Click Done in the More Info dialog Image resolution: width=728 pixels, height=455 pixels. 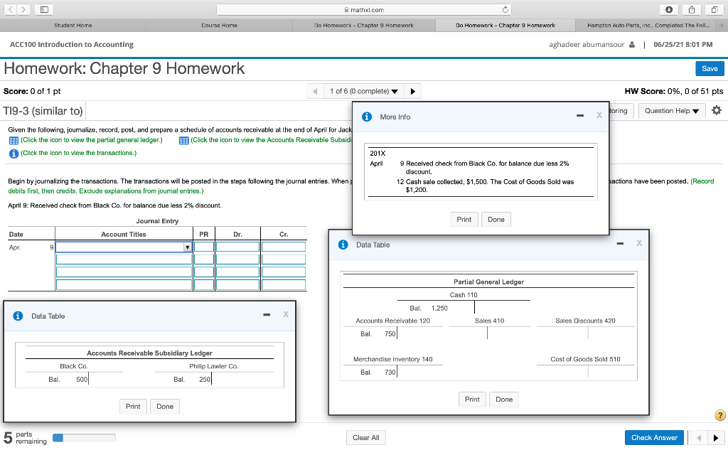496,219
